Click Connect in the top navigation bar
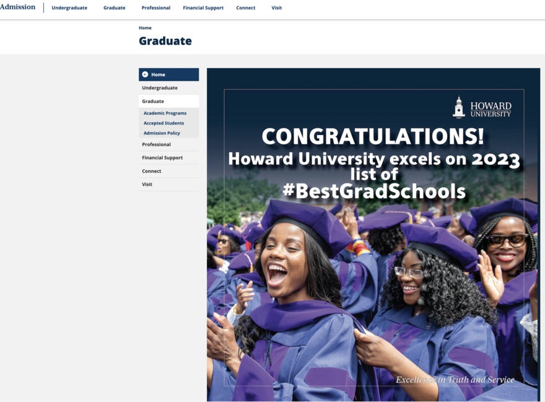This screenshot has width=545, height=402. coord(245,8)
